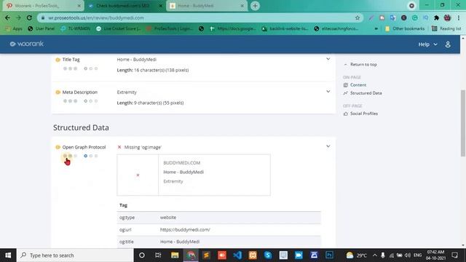
Task: Open Chrome from the taskbar
Action: point(191,255)
